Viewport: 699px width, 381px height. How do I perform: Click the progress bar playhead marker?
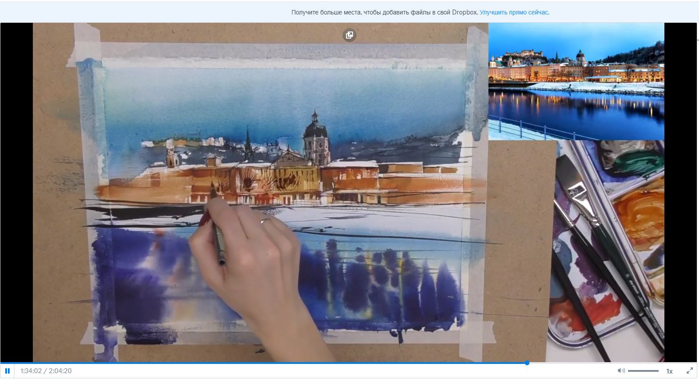click(x=527, y=363)
